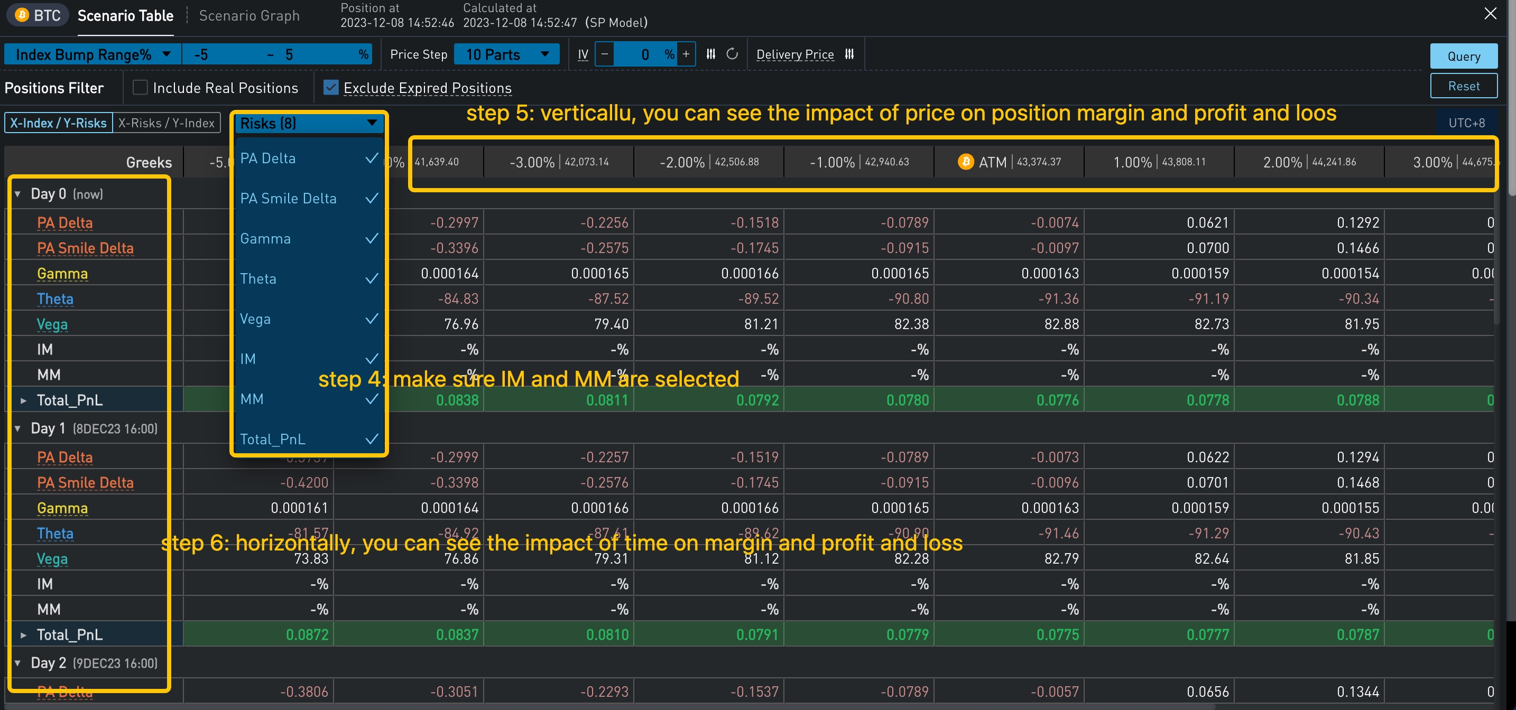Open the Index Bump Range% dropdown
Screen dimensions: 1516x710
point(93,55)
